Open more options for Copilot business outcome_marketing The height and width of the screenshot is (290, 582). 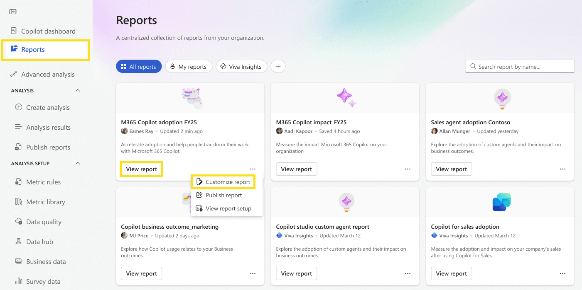[x=253, y=273]
